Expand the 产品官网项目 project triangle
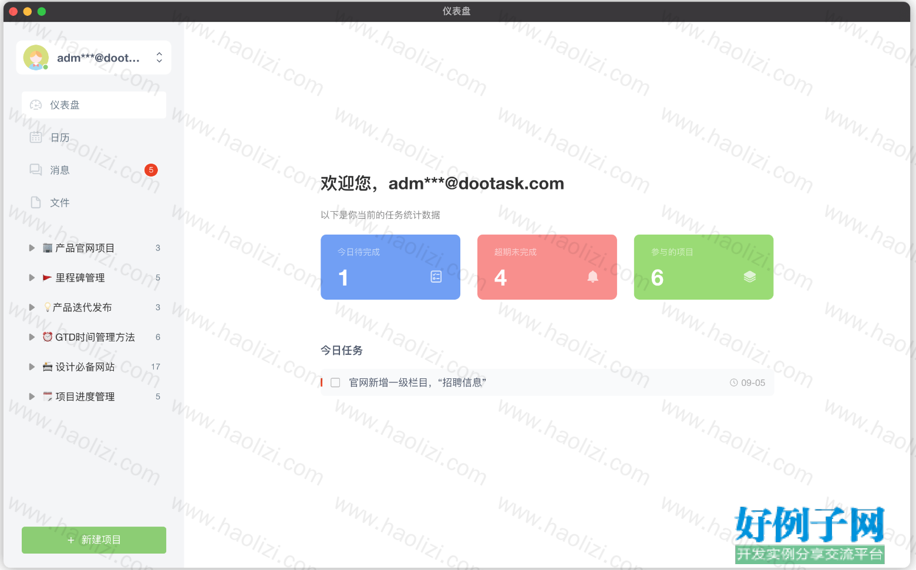This screenshot has height=570, width=916. [32, 248]
